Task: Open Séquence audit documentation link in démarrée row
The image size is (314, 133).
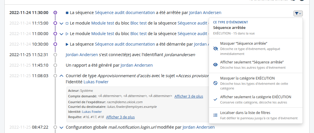Action: [125, 44]
